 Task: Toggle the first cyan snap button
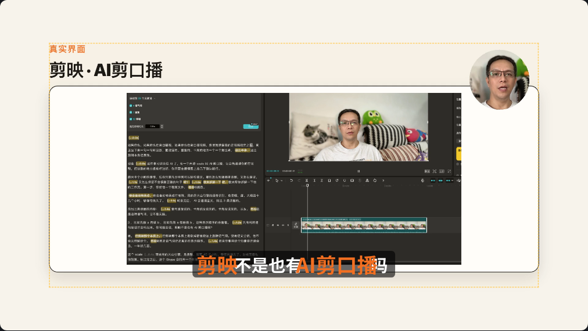pos(433,180)
